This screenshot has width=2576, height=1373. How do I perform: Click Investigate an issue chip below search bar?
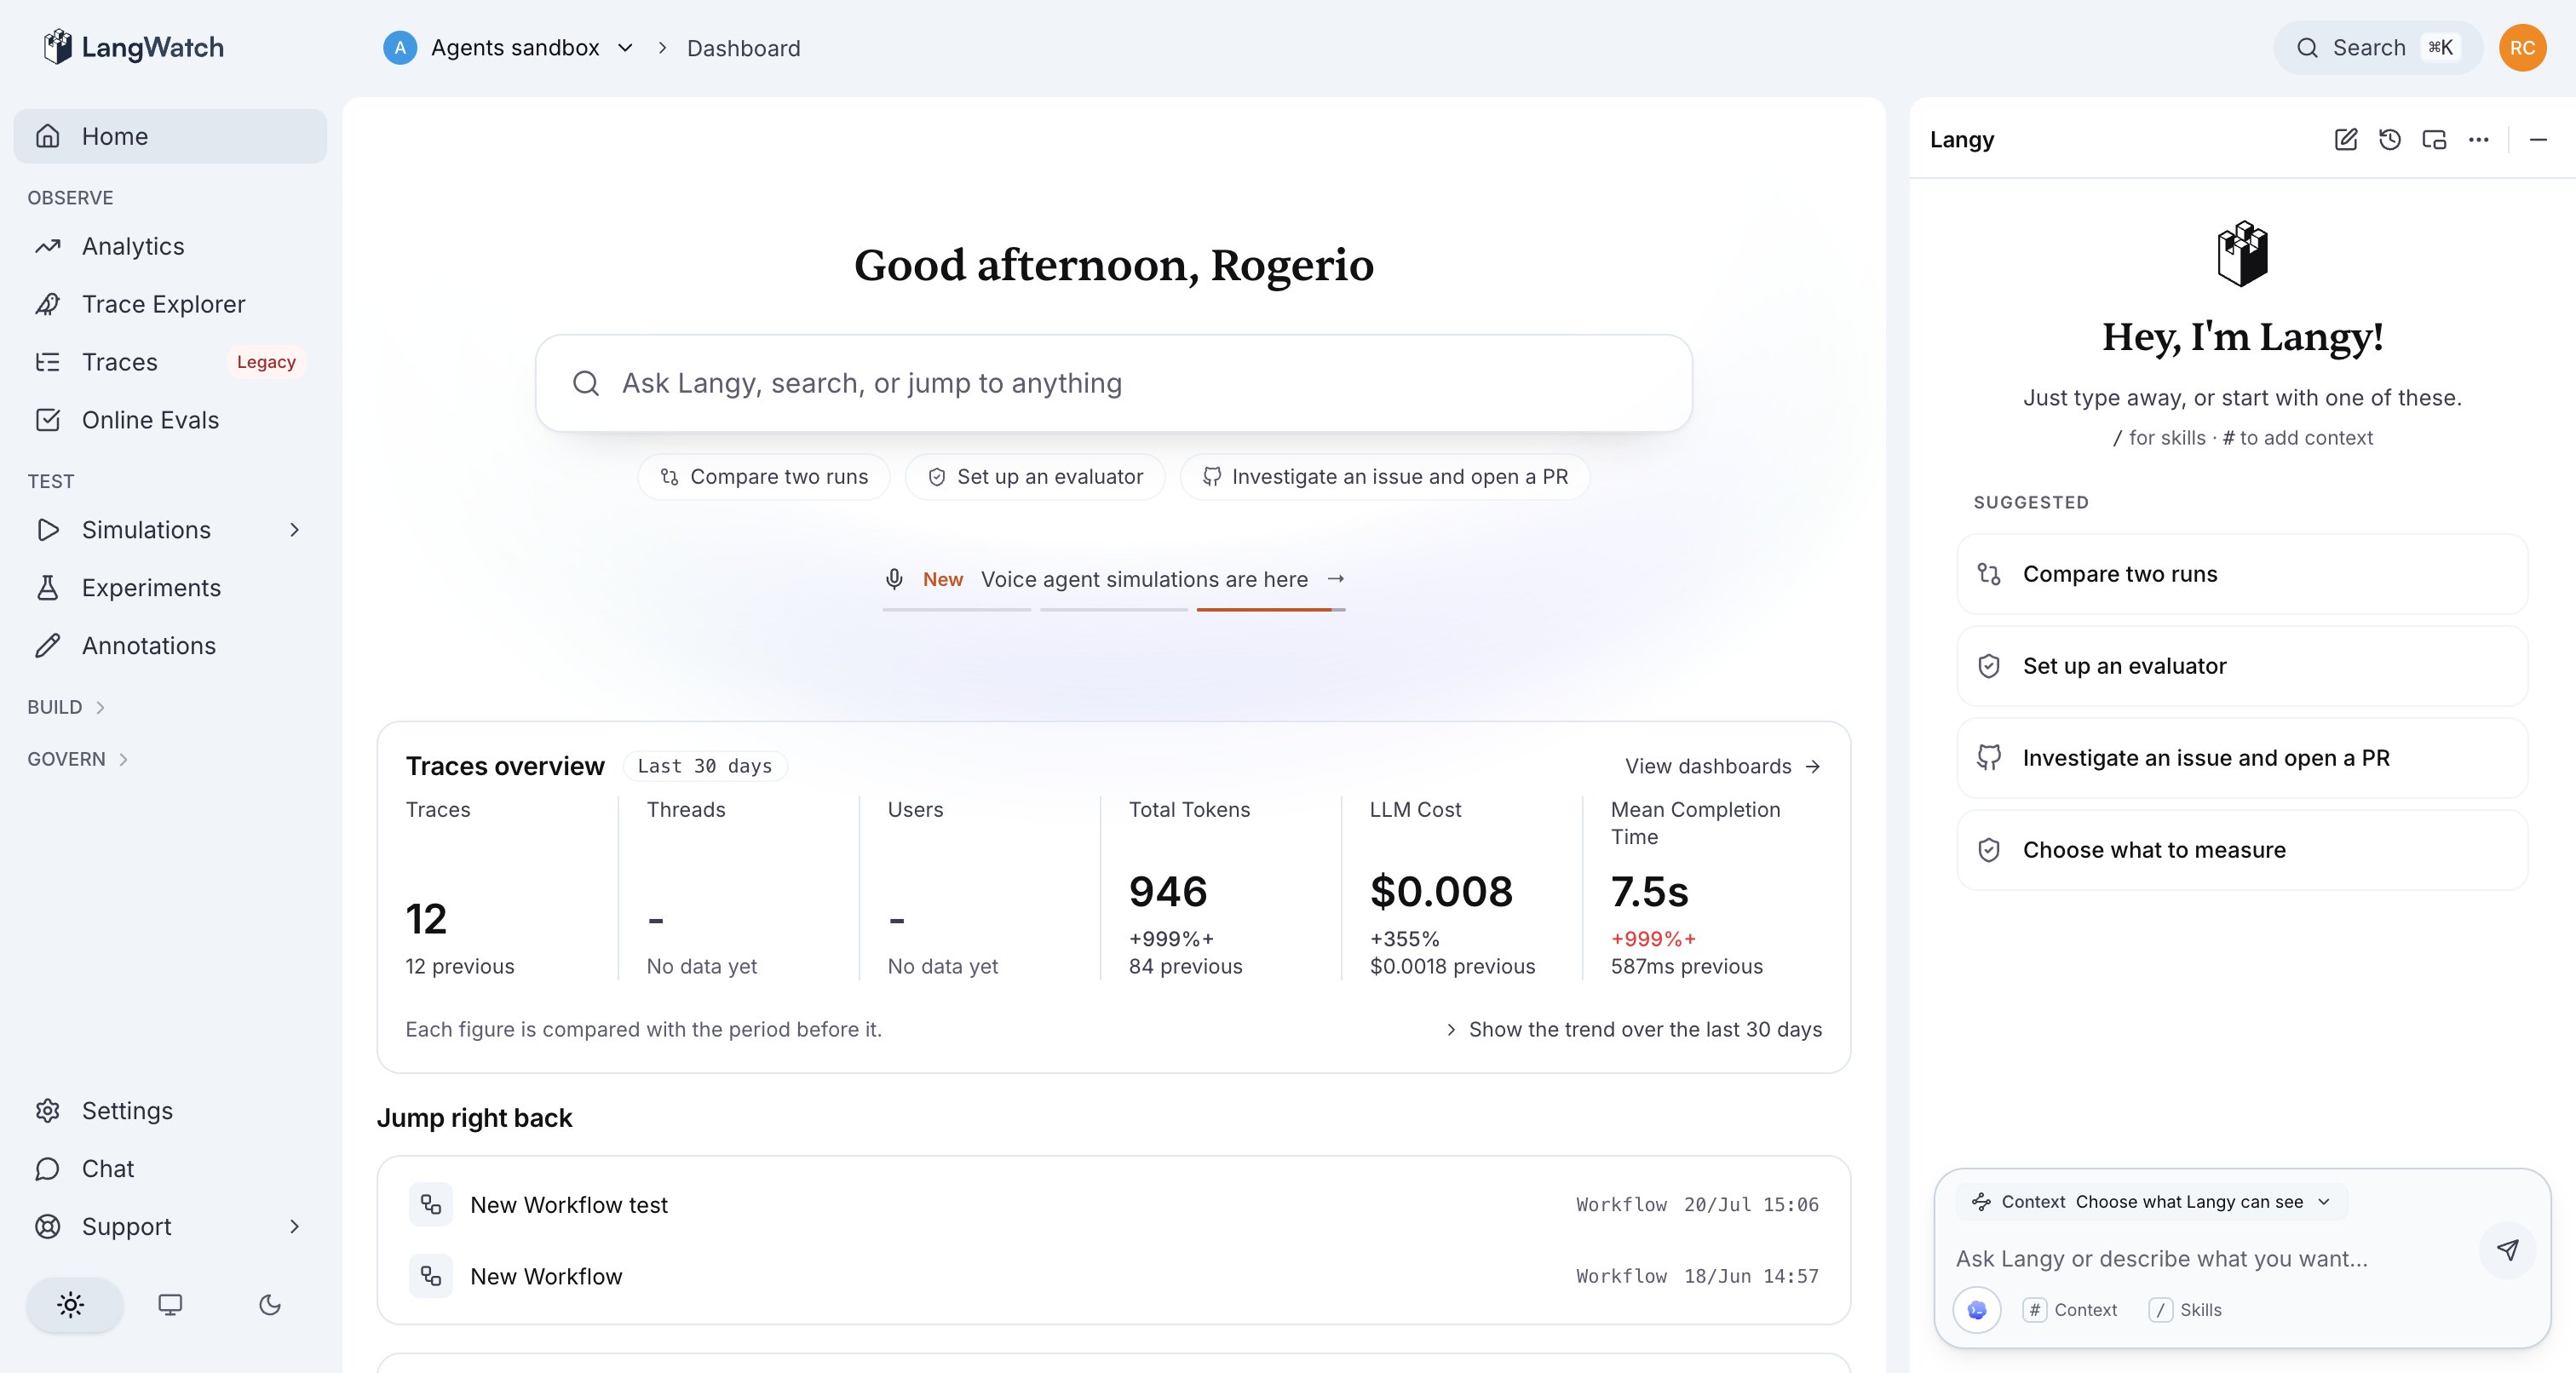1385,477
